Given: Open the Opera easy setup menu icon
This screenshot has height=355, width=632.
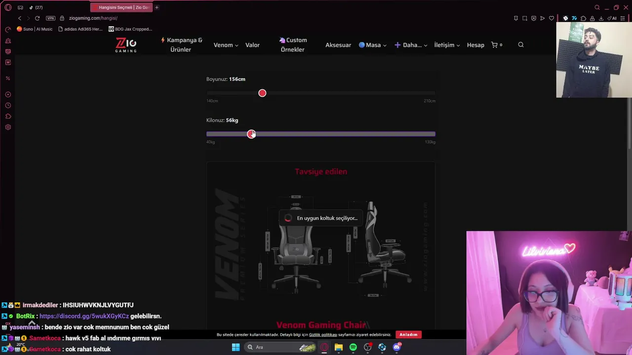Looking at the screenshot, I should (623, 18).
